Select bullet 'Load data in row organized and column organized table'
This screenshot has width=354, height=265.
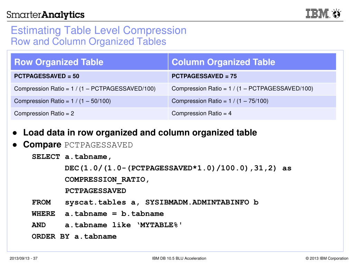pyautogui.click(x=140, y=133)
